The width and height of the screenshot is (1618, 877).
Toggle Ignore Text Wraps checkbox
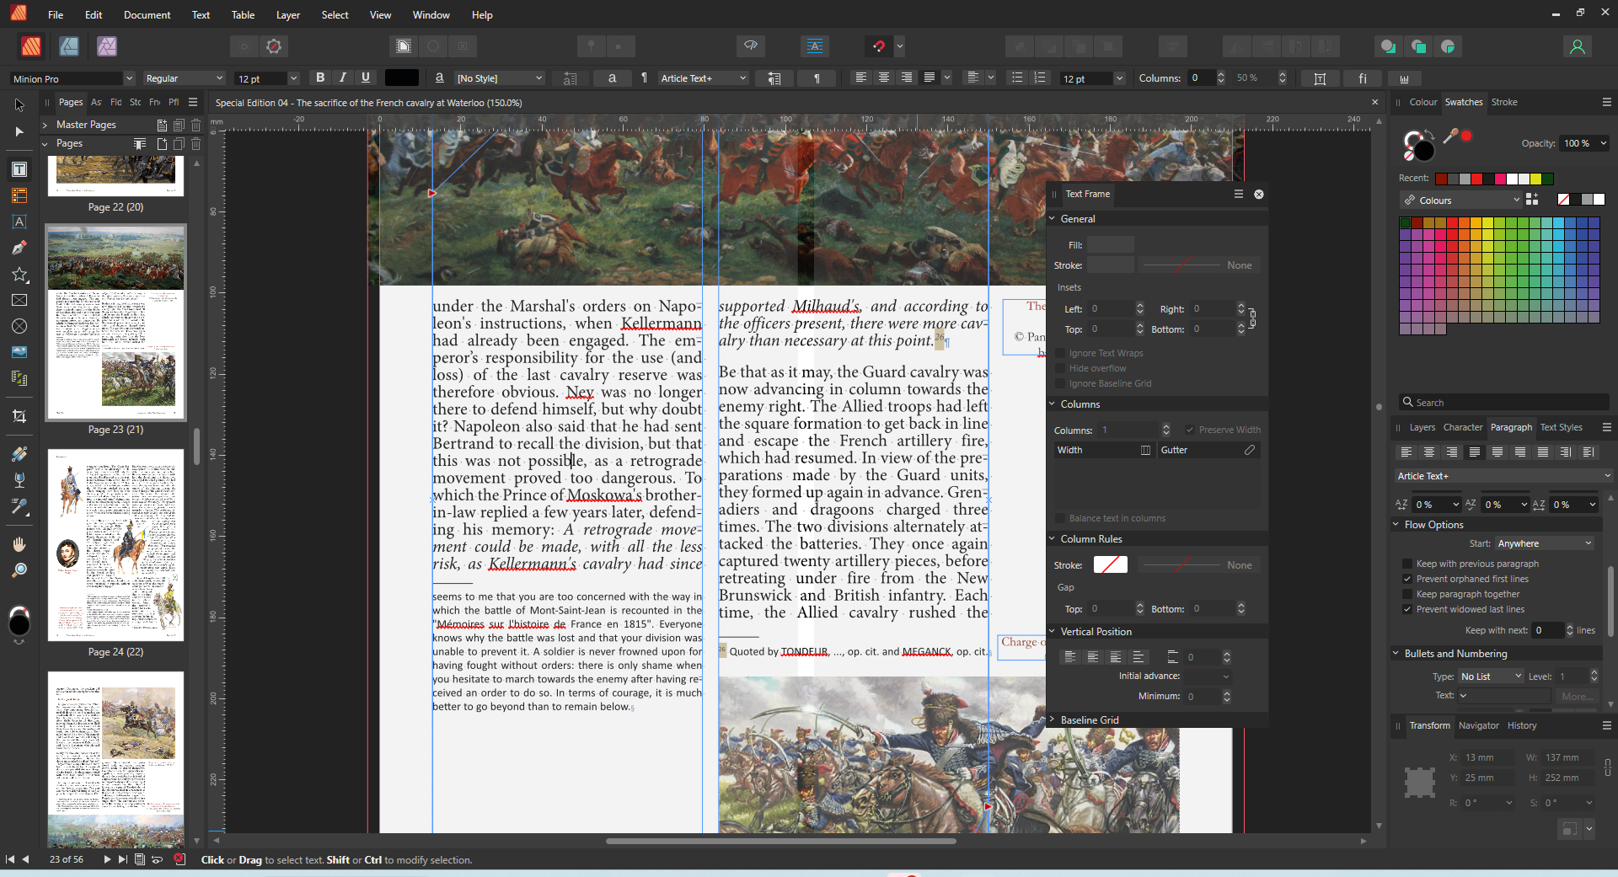tap(1061, 353)
